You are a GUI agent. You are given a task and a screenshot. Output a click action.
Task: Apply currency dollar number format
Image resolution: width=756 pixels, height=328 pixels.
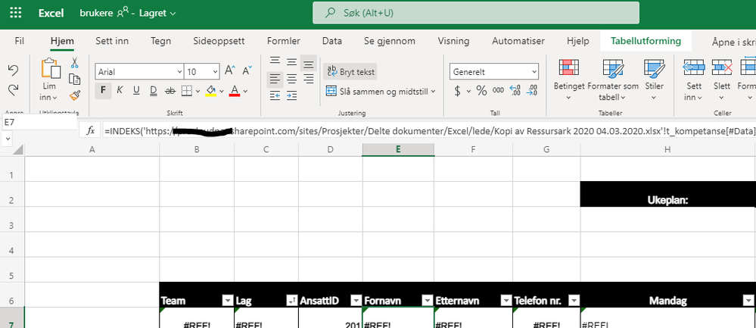point(458,90)
